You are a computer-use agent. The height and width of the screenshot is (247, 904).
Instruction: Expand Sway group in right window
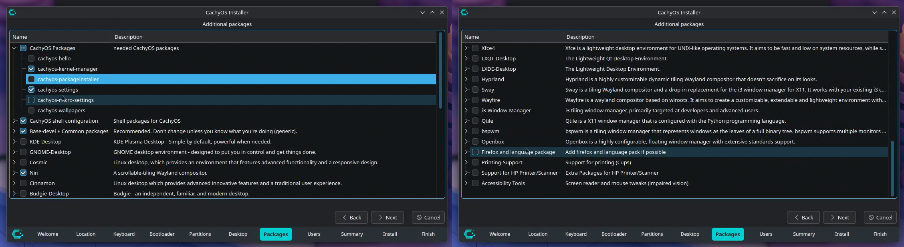click(x=466, y=90)
